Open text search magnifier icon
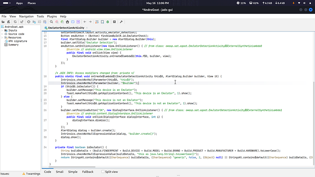 [51, 22]
